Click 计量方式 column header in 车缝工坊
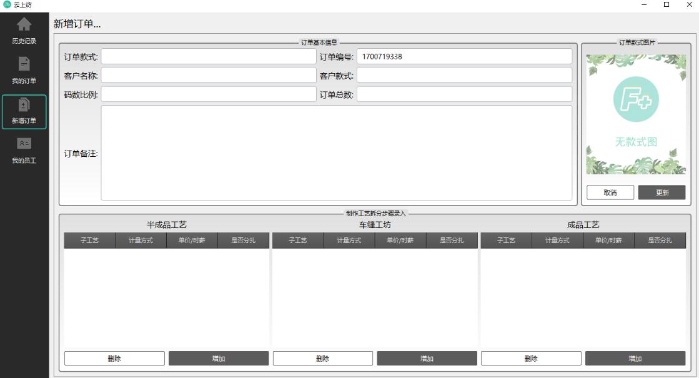699x378 pixels. pyautogui.click(x=349, y=241)
